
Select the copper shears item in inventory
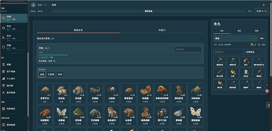[x=233, y=84]
